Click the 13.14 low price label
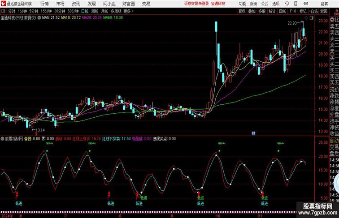 pos(40,130)
